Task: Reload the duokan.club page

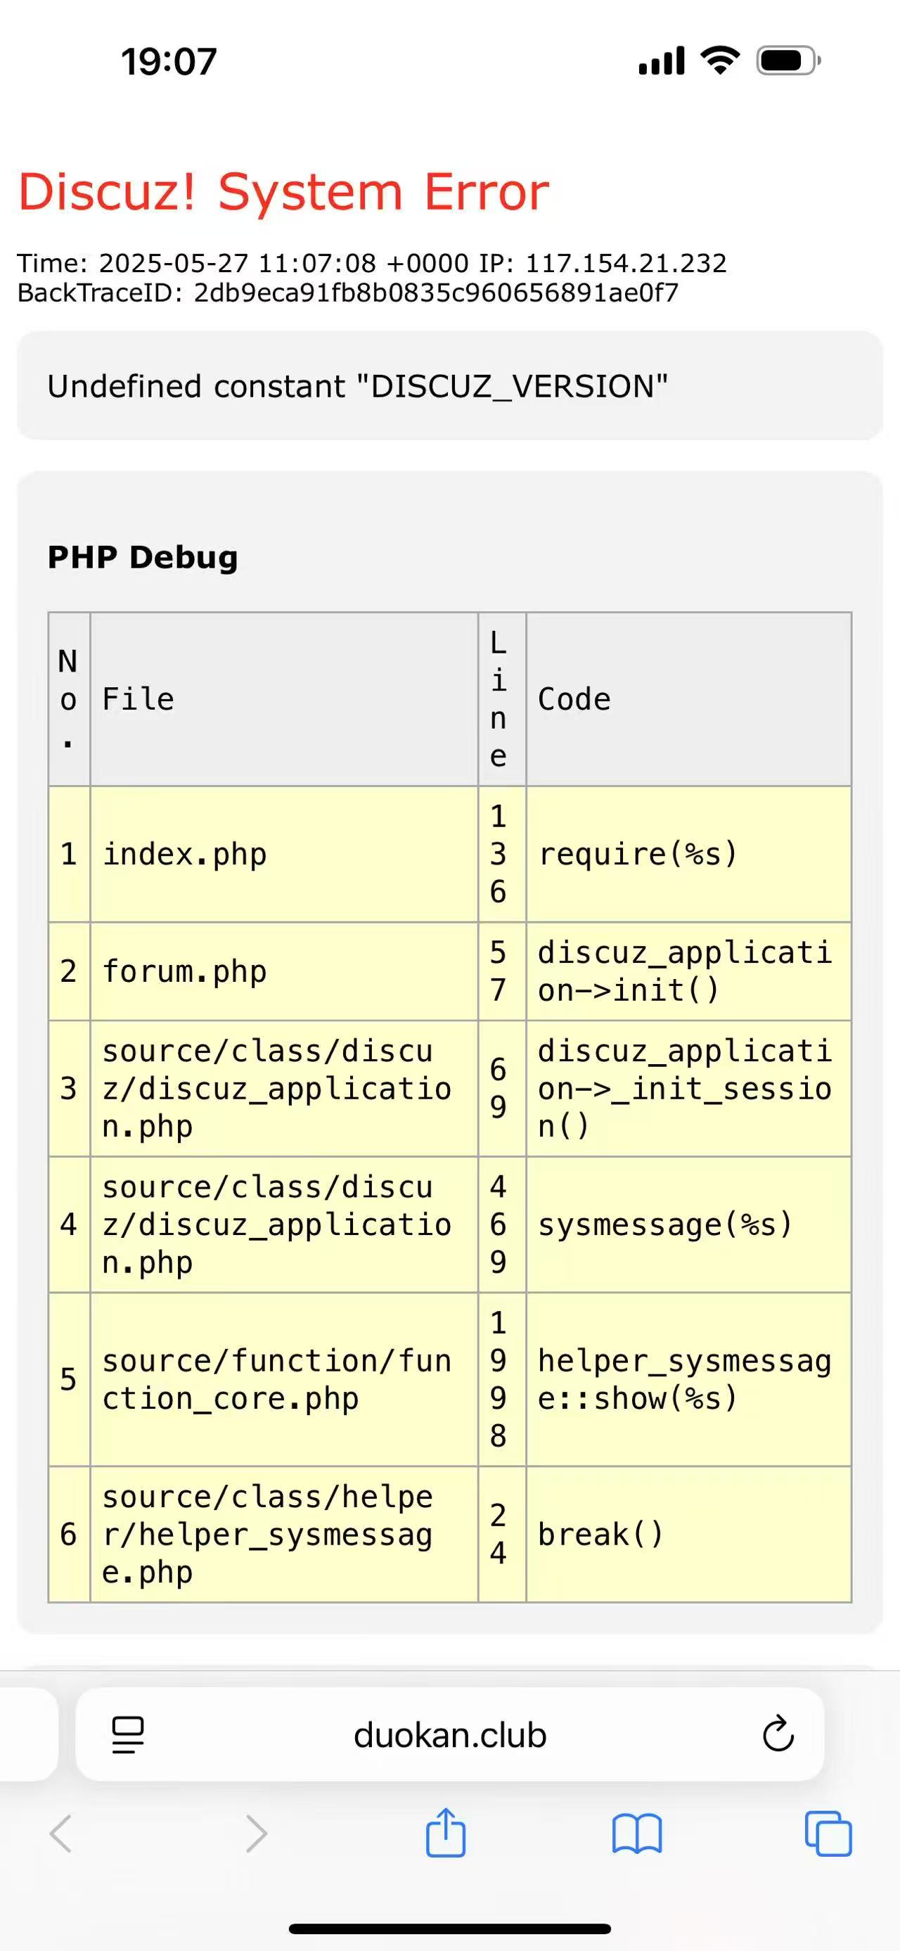Action: tap(778, 1734)
